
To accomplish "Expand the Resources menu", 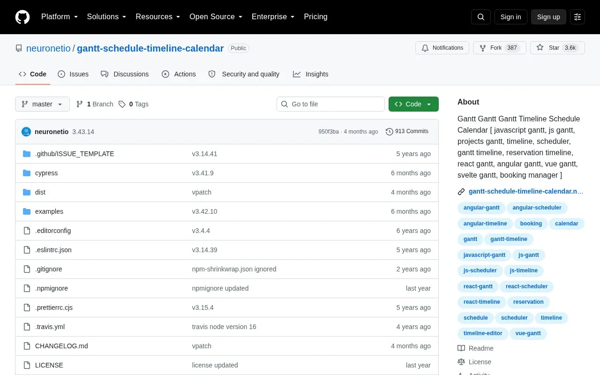I will pyautogui.click(x=158, y=17).
